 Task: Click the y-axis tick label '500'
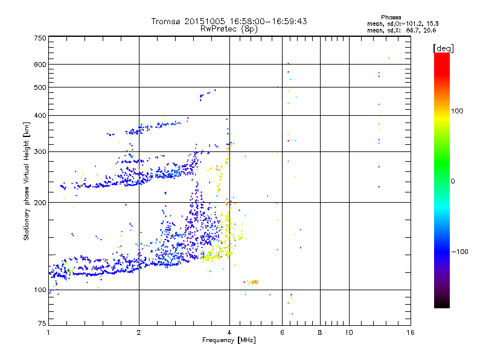pyautogui.click(x=40, y=87)
